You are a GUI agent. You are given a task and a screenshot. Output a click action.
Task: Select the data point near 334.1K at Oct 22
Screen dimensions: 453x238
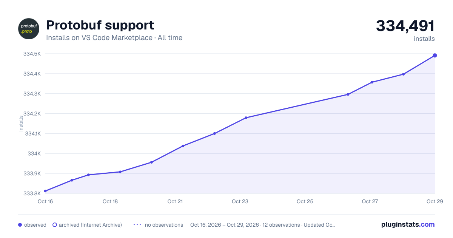coord(214,133)
